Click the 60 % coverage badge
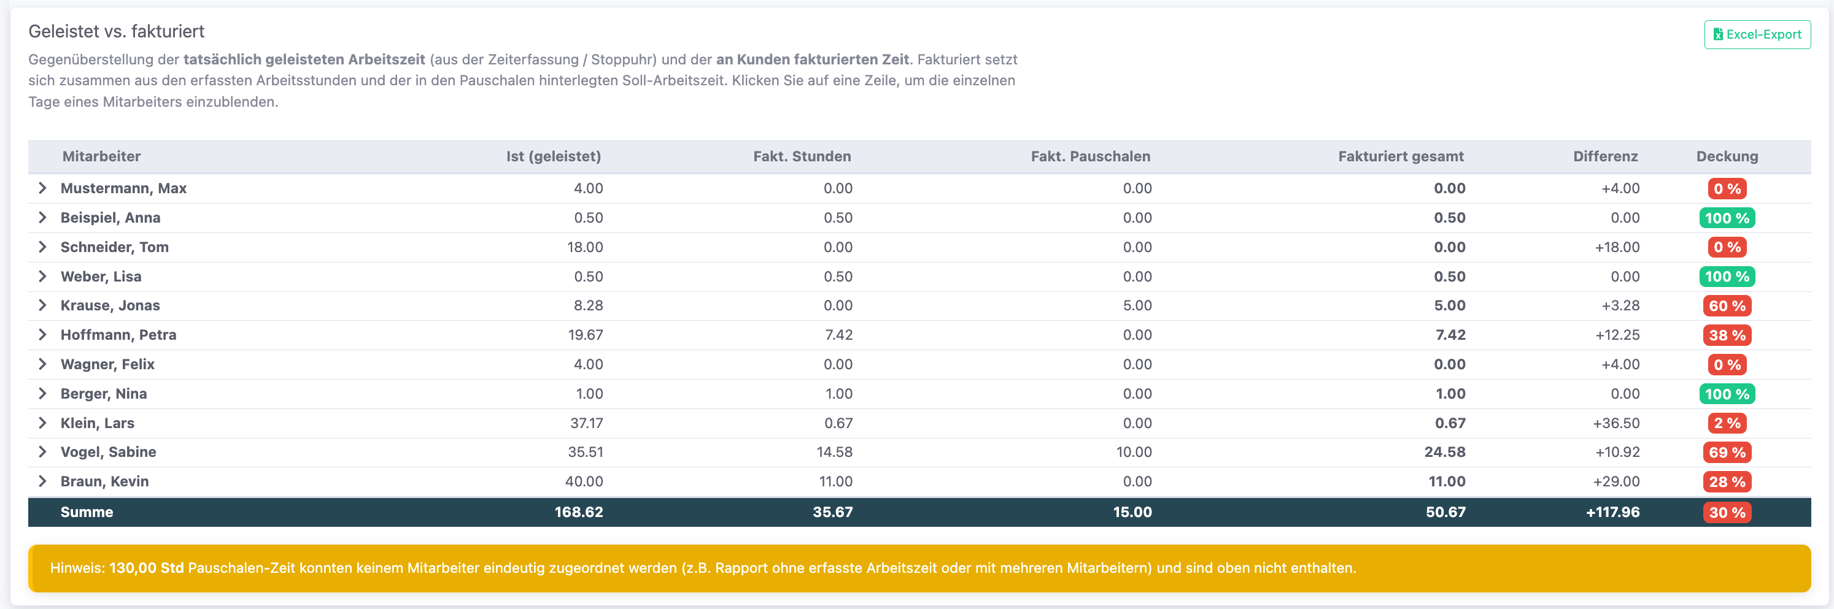The width and height of the screenshot is (1834, 609). 1727,306
